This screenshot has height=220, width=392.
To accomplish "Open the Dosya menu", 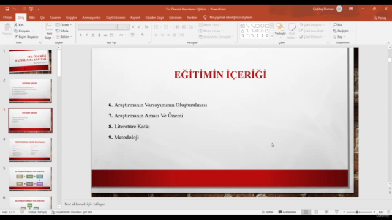I will 7,18.
